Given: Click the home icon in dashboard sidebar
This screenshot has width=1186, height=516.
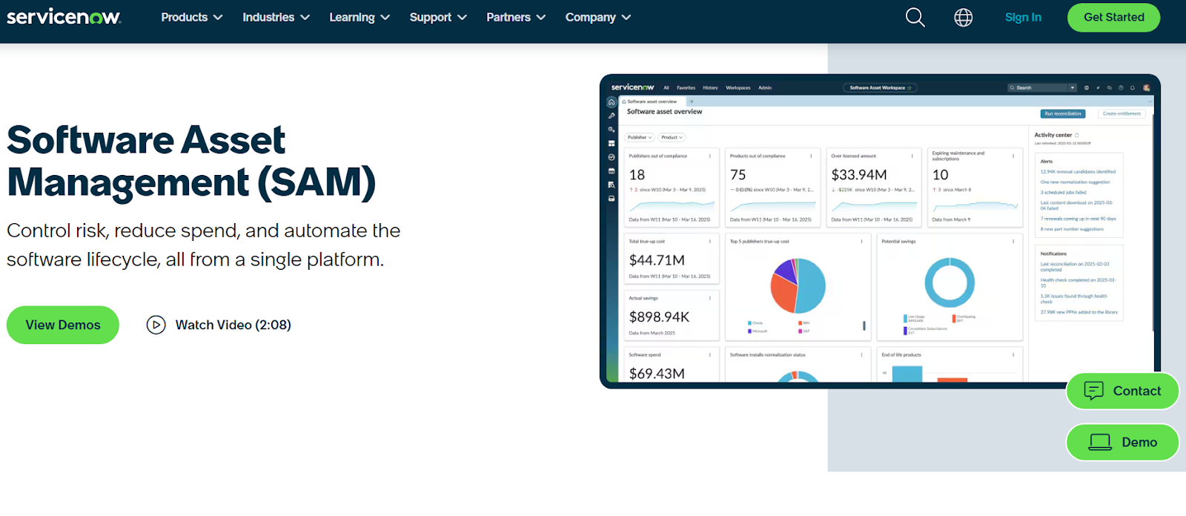Looking at the screenshot, I should click(x=612, y=102).
